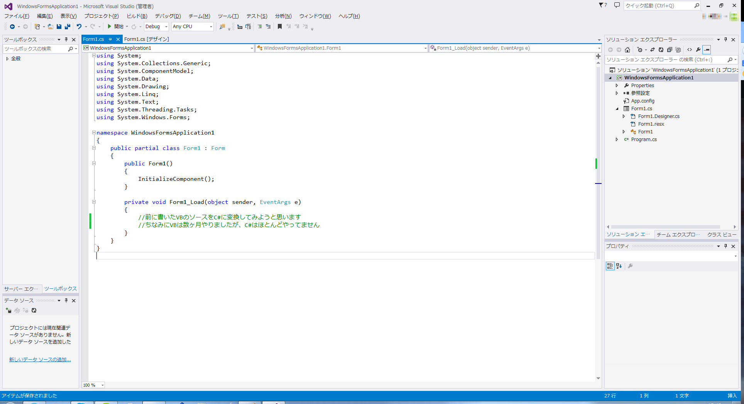Open pending changes filter in Solution Explorer
Image resolution: width=744 pixels, height=404 pixels.
(640, 50)
